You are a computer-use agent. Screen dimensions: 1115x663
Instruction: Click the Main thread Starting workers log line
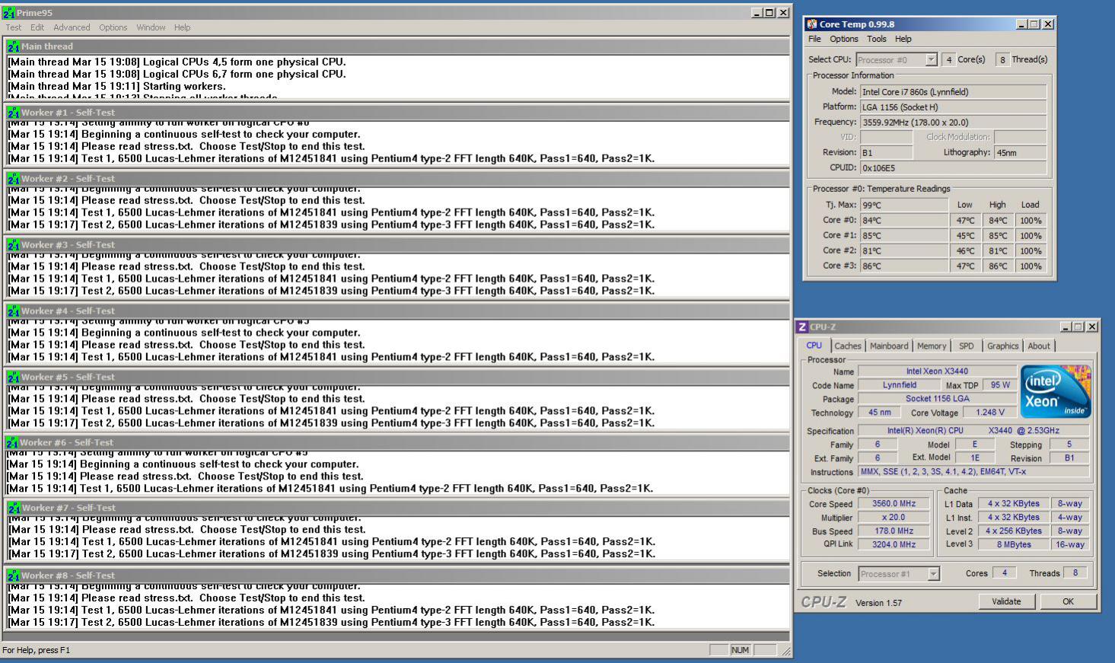116,87
